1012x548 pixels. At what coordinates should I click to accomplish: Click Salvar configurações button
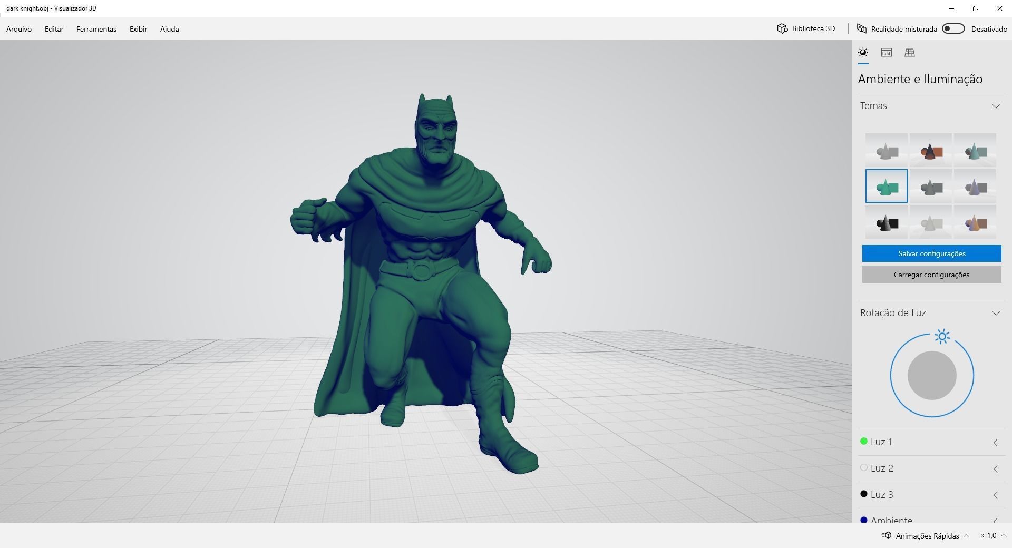pyautogui.click(x=931, y=253)
